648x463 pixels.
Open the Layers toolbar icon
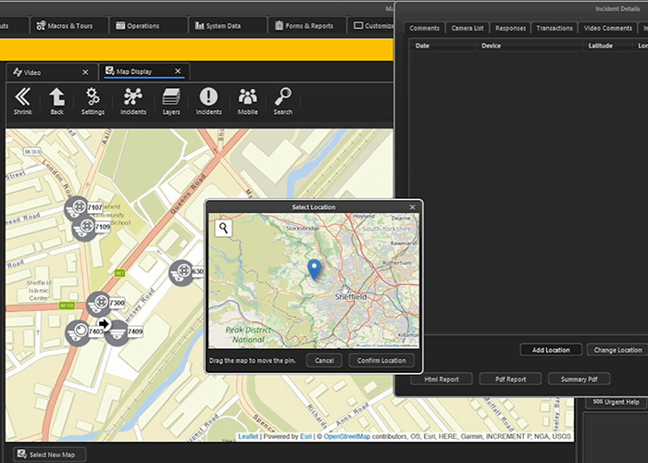coord(171,101)
